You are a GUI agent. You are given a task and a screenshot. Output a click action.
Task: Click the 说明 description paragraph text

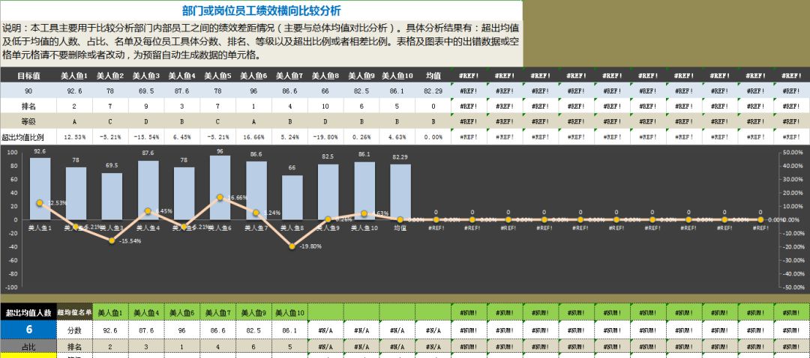point(261,41)
